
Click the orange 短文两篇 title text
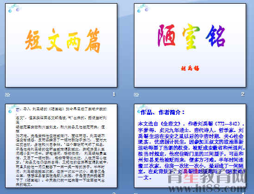[x=63, y=40]
